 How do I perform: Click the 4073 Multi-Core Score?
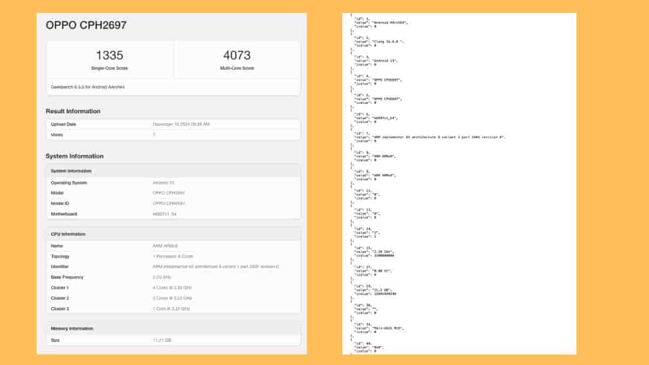click(237, 55)
